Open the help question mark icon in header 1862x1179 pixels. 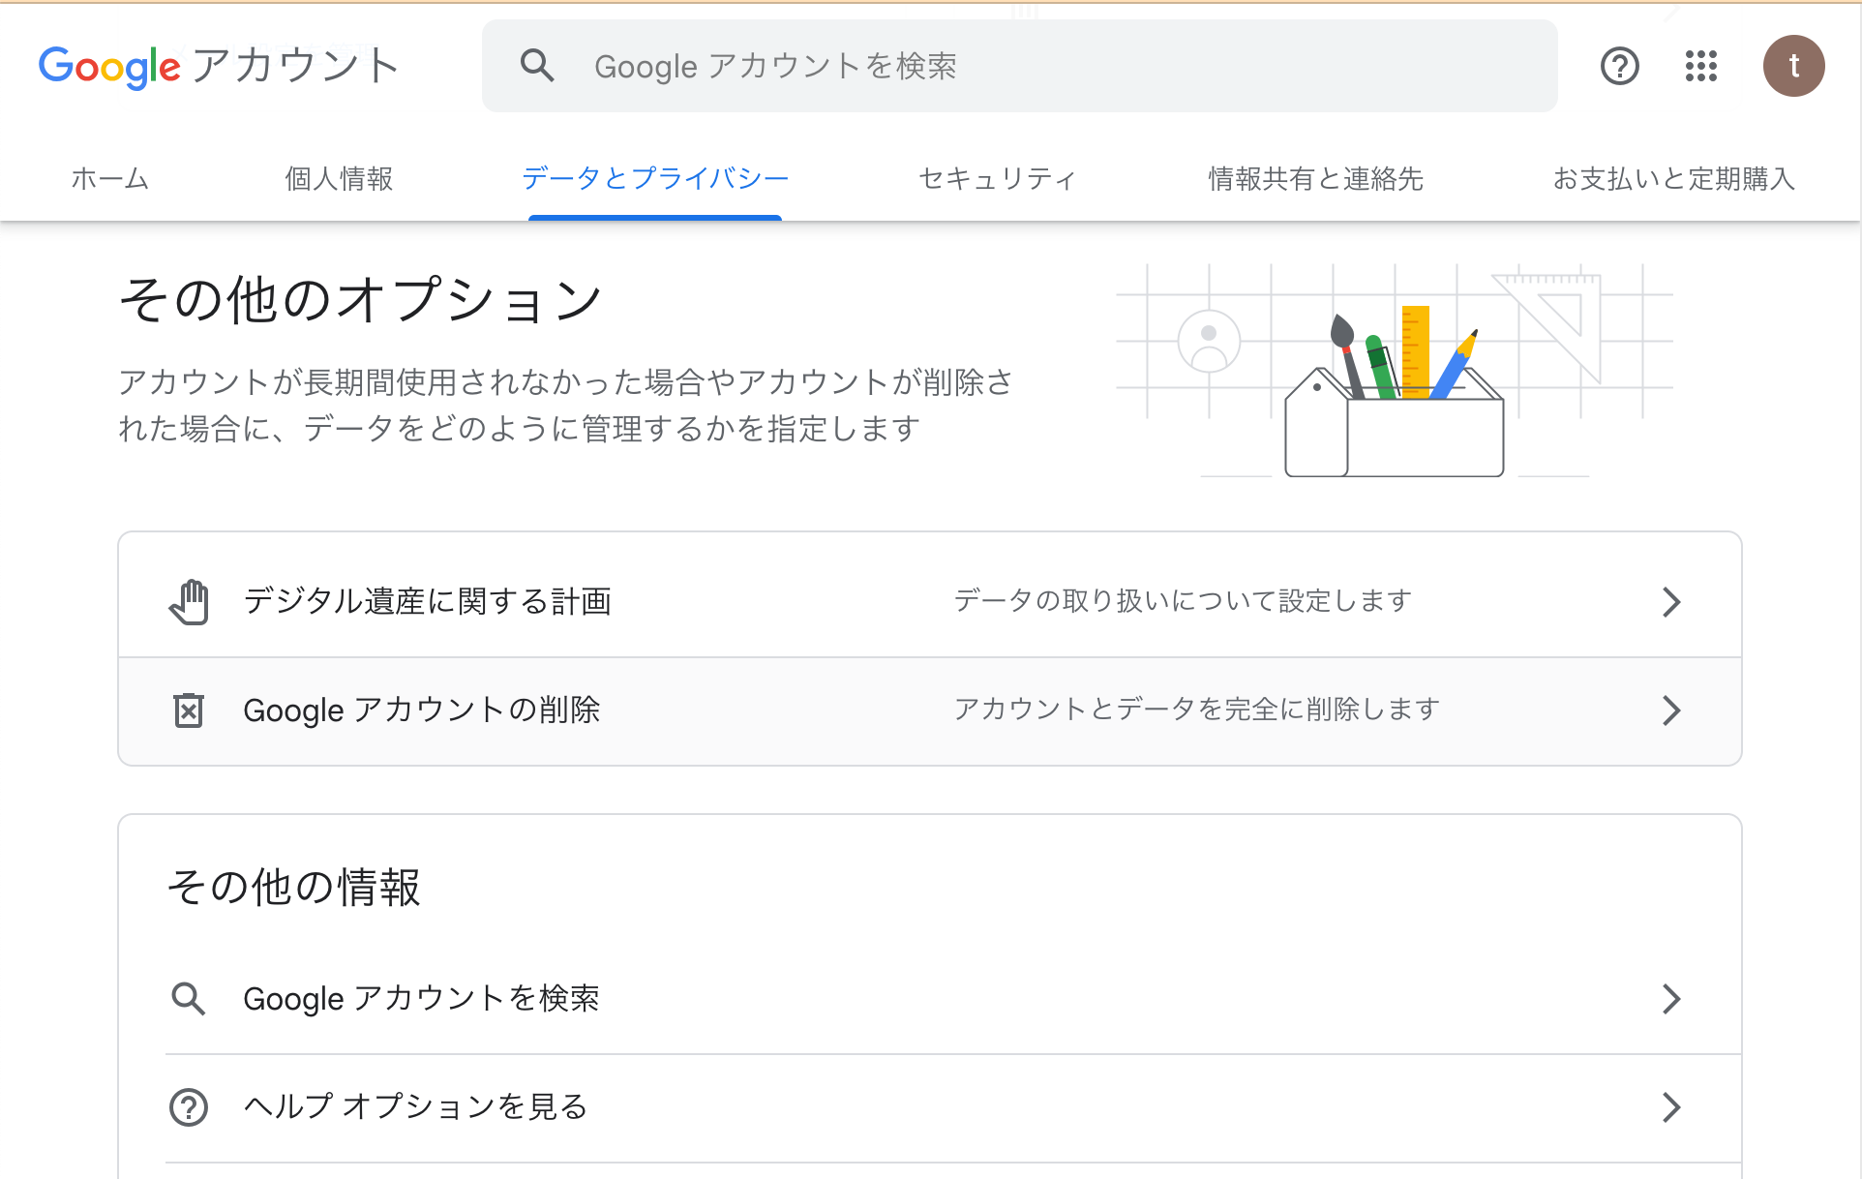pyautogui.click(x=1619, y=66)
